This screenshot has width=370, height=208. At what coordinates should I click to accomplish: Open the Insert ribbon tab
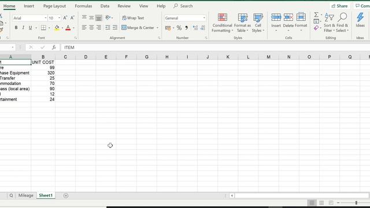pyautogui.click(x=29, y=6)
